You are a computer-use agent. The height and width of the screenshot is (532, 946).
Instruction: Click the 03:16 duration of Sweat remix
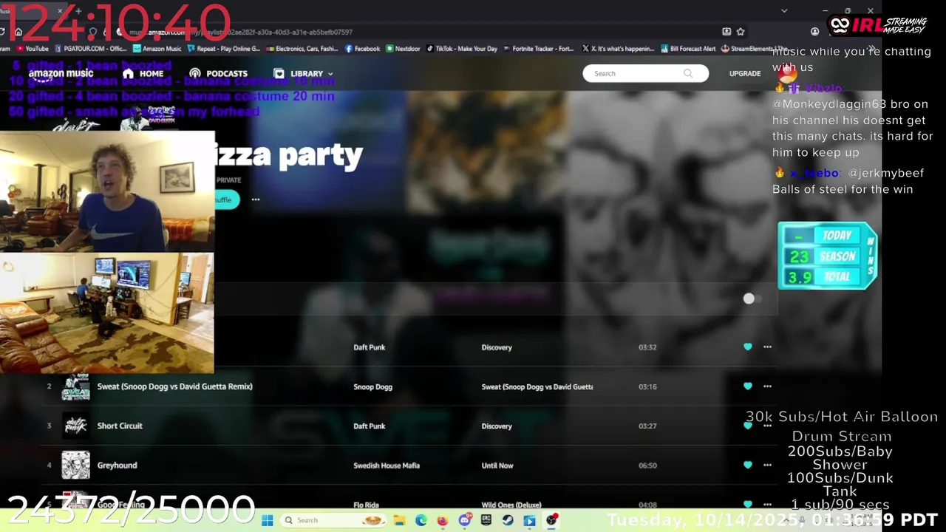(x=647, y=386)
